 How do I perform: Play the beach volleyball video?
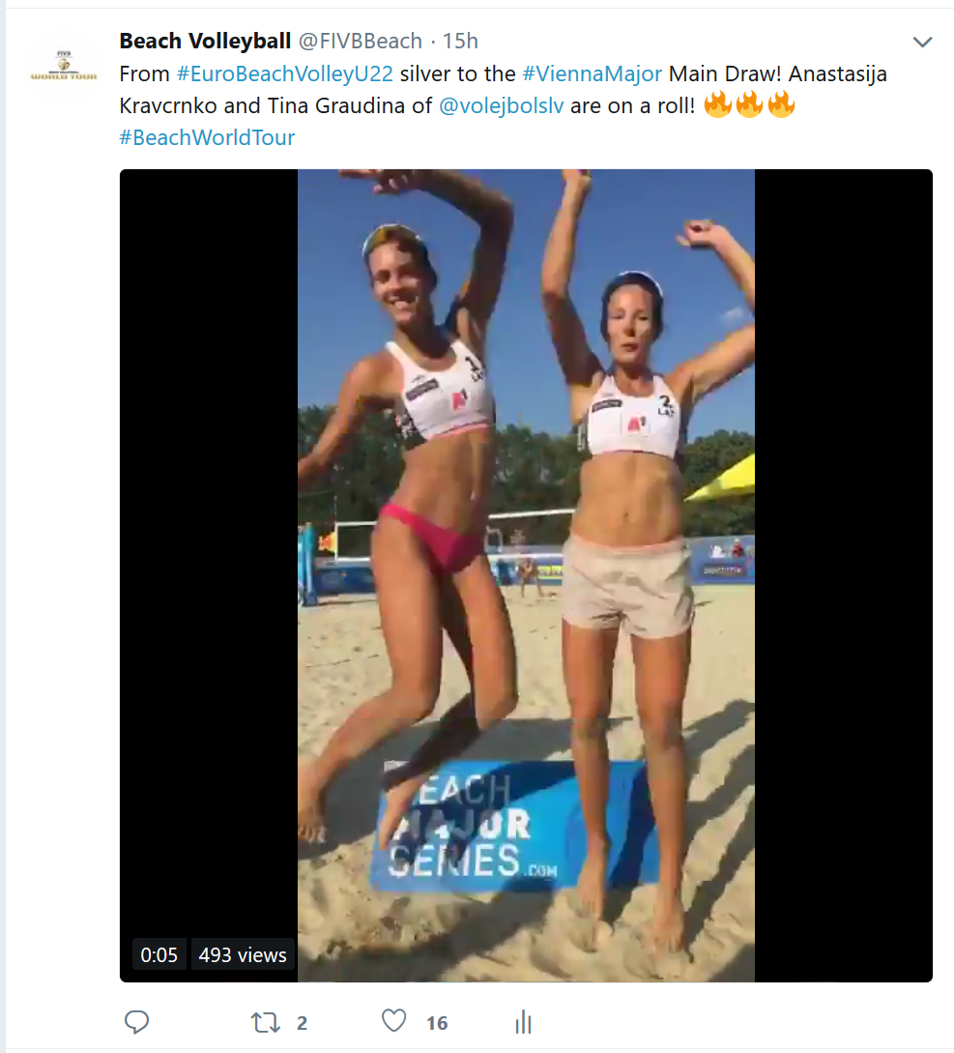[526, 575]
